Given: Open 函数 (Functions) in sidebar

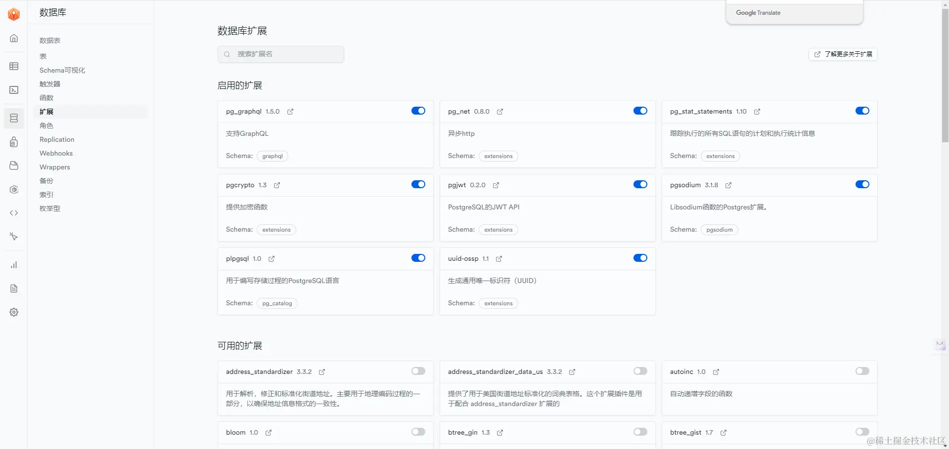Looking at the screenshot, I should pyautogui.click(x=46, y=98).
